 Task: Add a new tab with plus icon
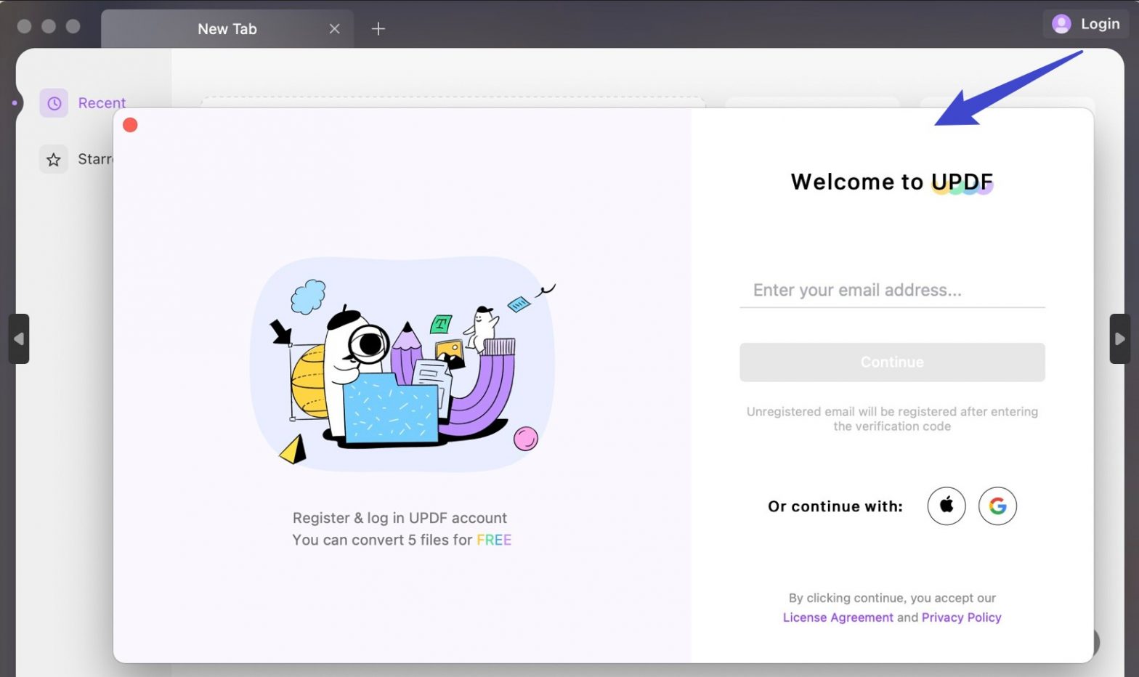coord(378,29)
